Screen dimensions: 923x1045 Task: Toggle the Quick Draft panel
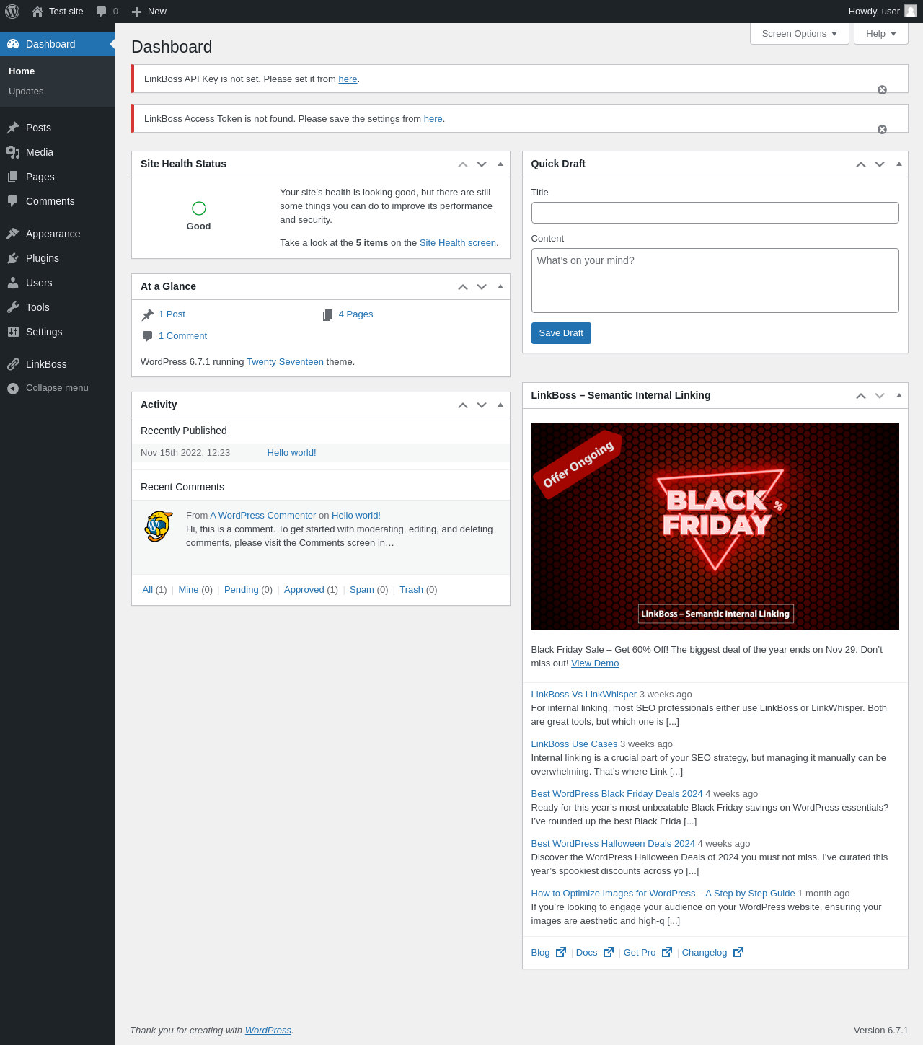(x=899, y=164)
